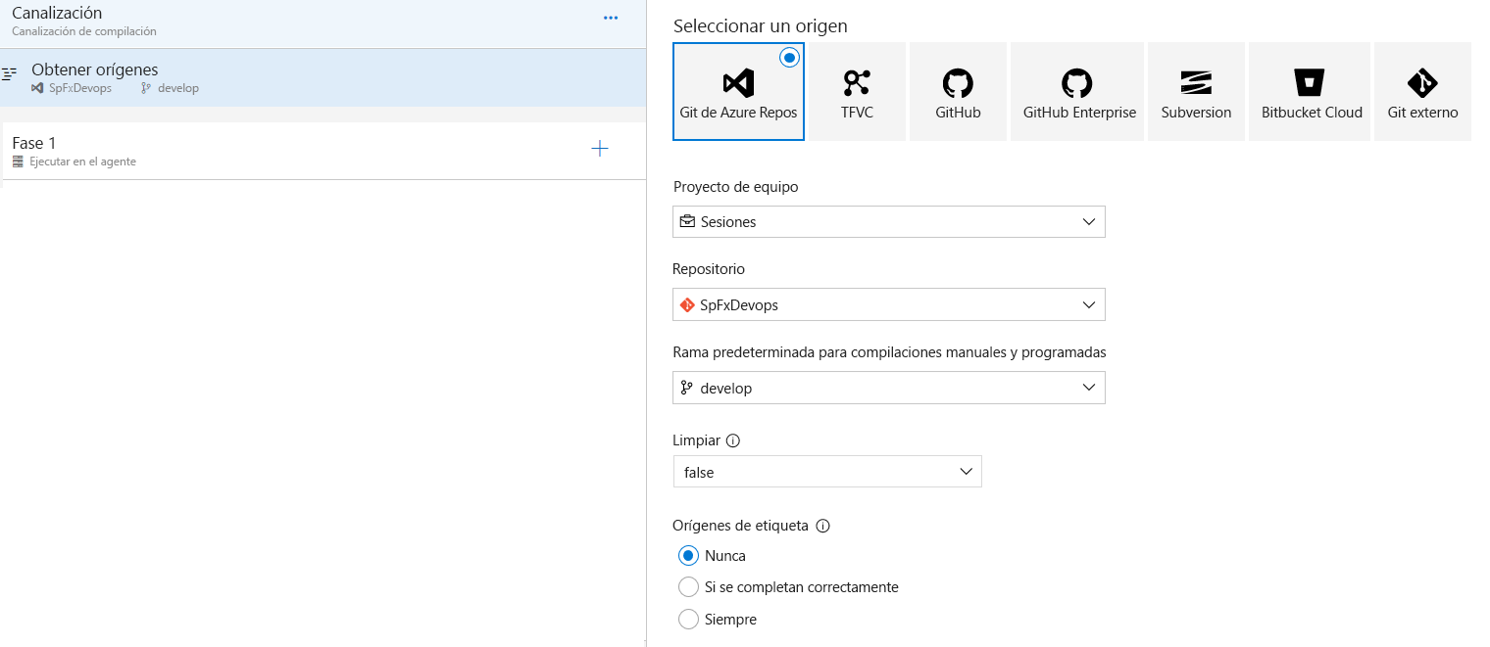
Task: Choose Bitbucket Cloud as source
Action: [x=1309, y=91]
